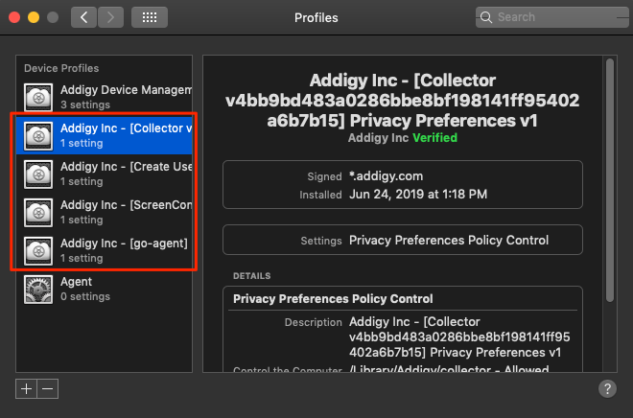Viewport: 633px width, 418px height.
Task: Click the detail pane vertical scrollbar
Action: coord(610,180)
